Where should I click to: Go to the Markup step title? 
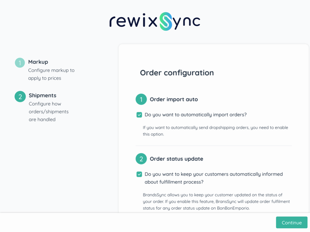coord(38,62)
